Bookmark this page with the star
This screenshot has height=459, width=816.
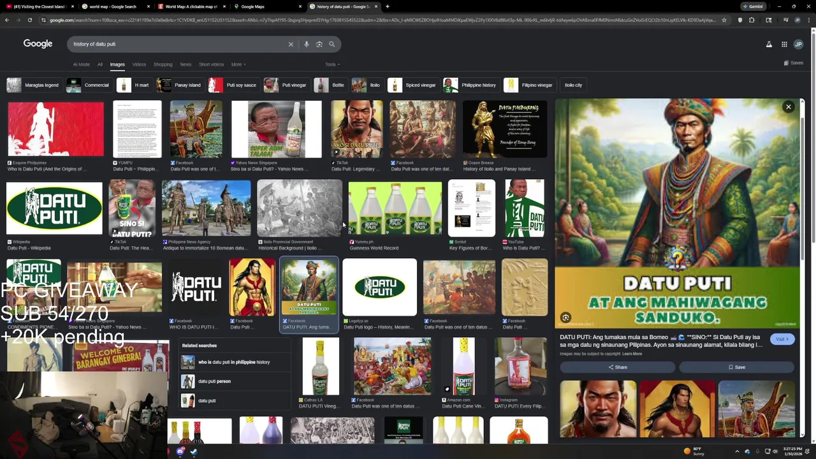click(x=724, y=20)
